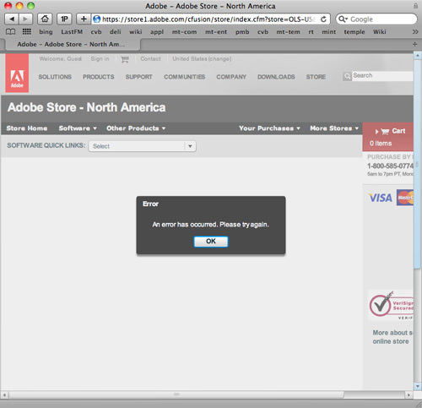Click the Adobe site Search field
422x408 pixels.
click(x=382, y=76)
